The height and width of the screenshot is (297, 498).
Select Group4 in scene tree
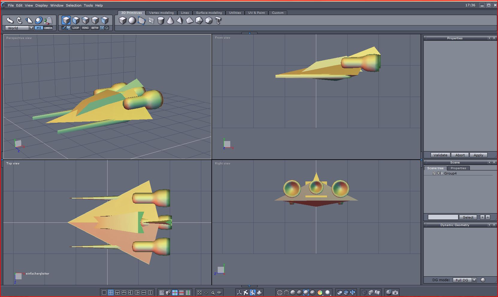pyautogui.click(x=450, y=173)
